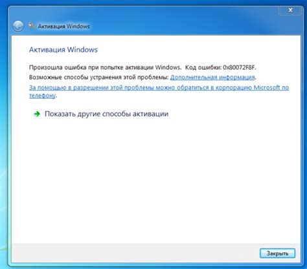Viewport: 307px width, 269px height.
Task: Click the Возможные способы устранения text
Action: click(98, 77)
